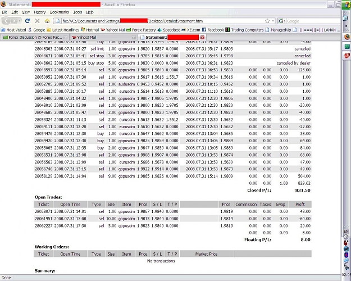The width and height of the screenshot is (351, 281).
Task: Open the File menu
Action: coord(4,12)
